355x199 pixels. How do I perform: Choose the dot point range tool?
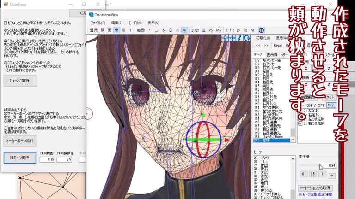(x=150, y=30)
